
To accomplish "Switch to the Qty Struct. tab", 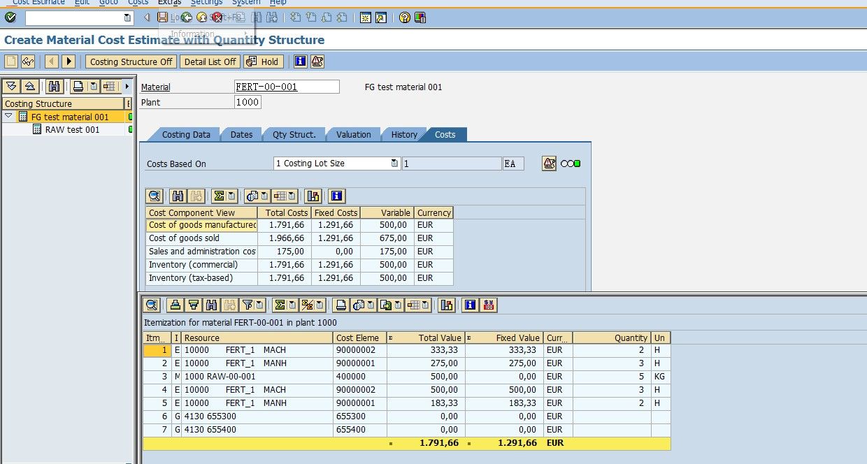I will (x=294, y=134).
